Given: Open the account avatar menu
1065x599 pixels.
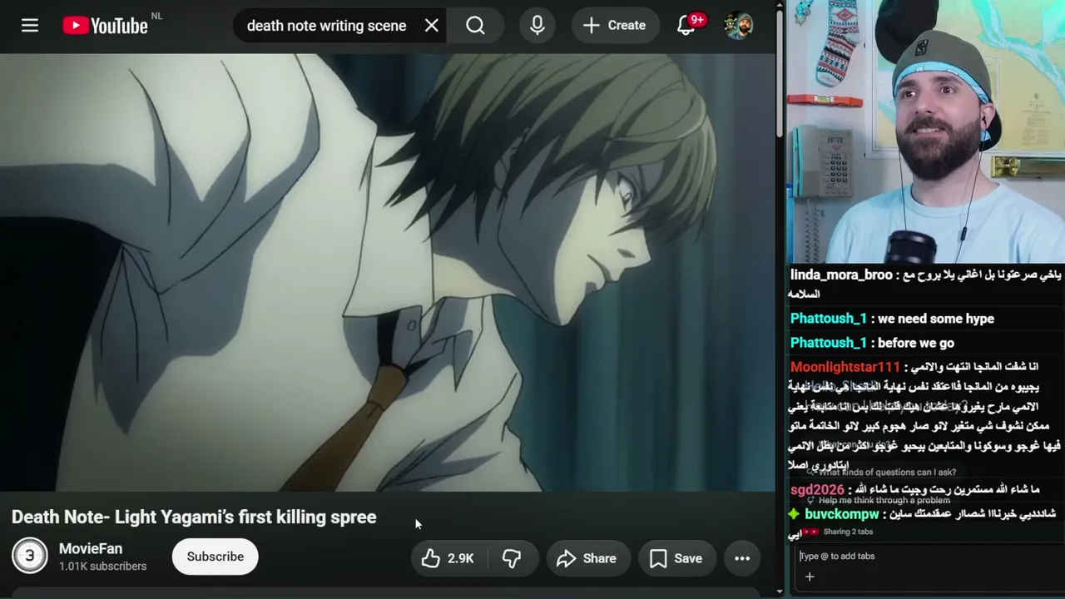Looking at the screenshot, I should click(738, 26).
